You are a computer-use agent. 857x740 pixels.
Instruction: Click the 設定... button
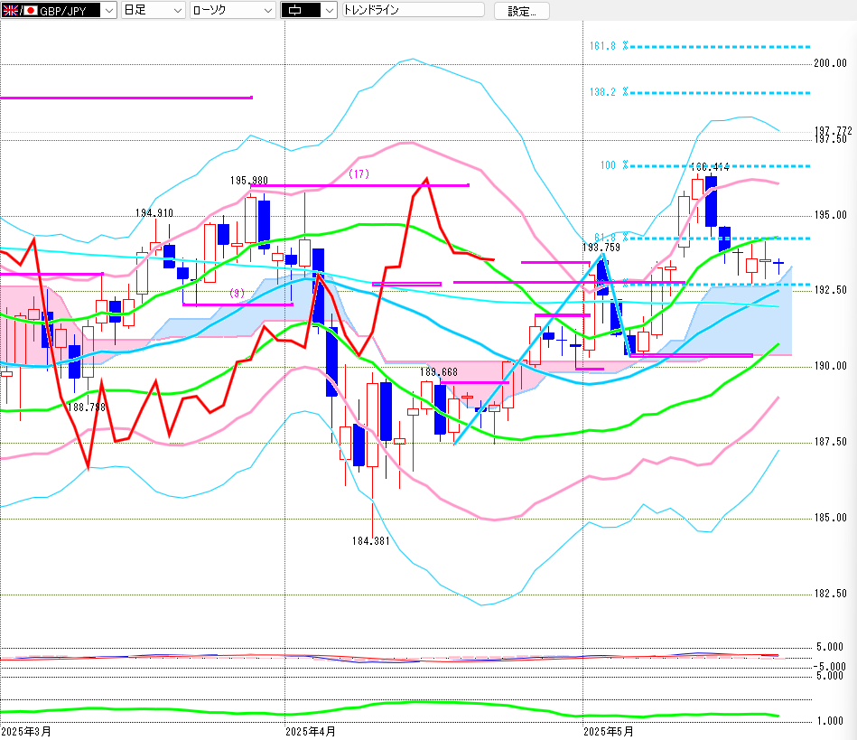(x=521, y=11)
